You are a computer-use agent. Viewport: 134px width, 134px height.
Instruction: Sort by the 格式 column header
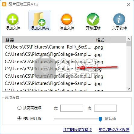[102, 40]
